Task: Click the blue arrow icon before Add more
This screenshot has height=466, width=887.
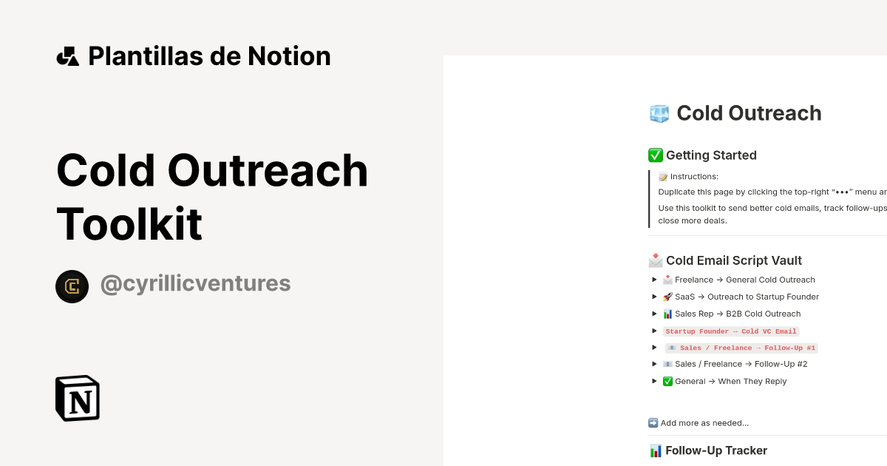Action: (x=653, y=422)
